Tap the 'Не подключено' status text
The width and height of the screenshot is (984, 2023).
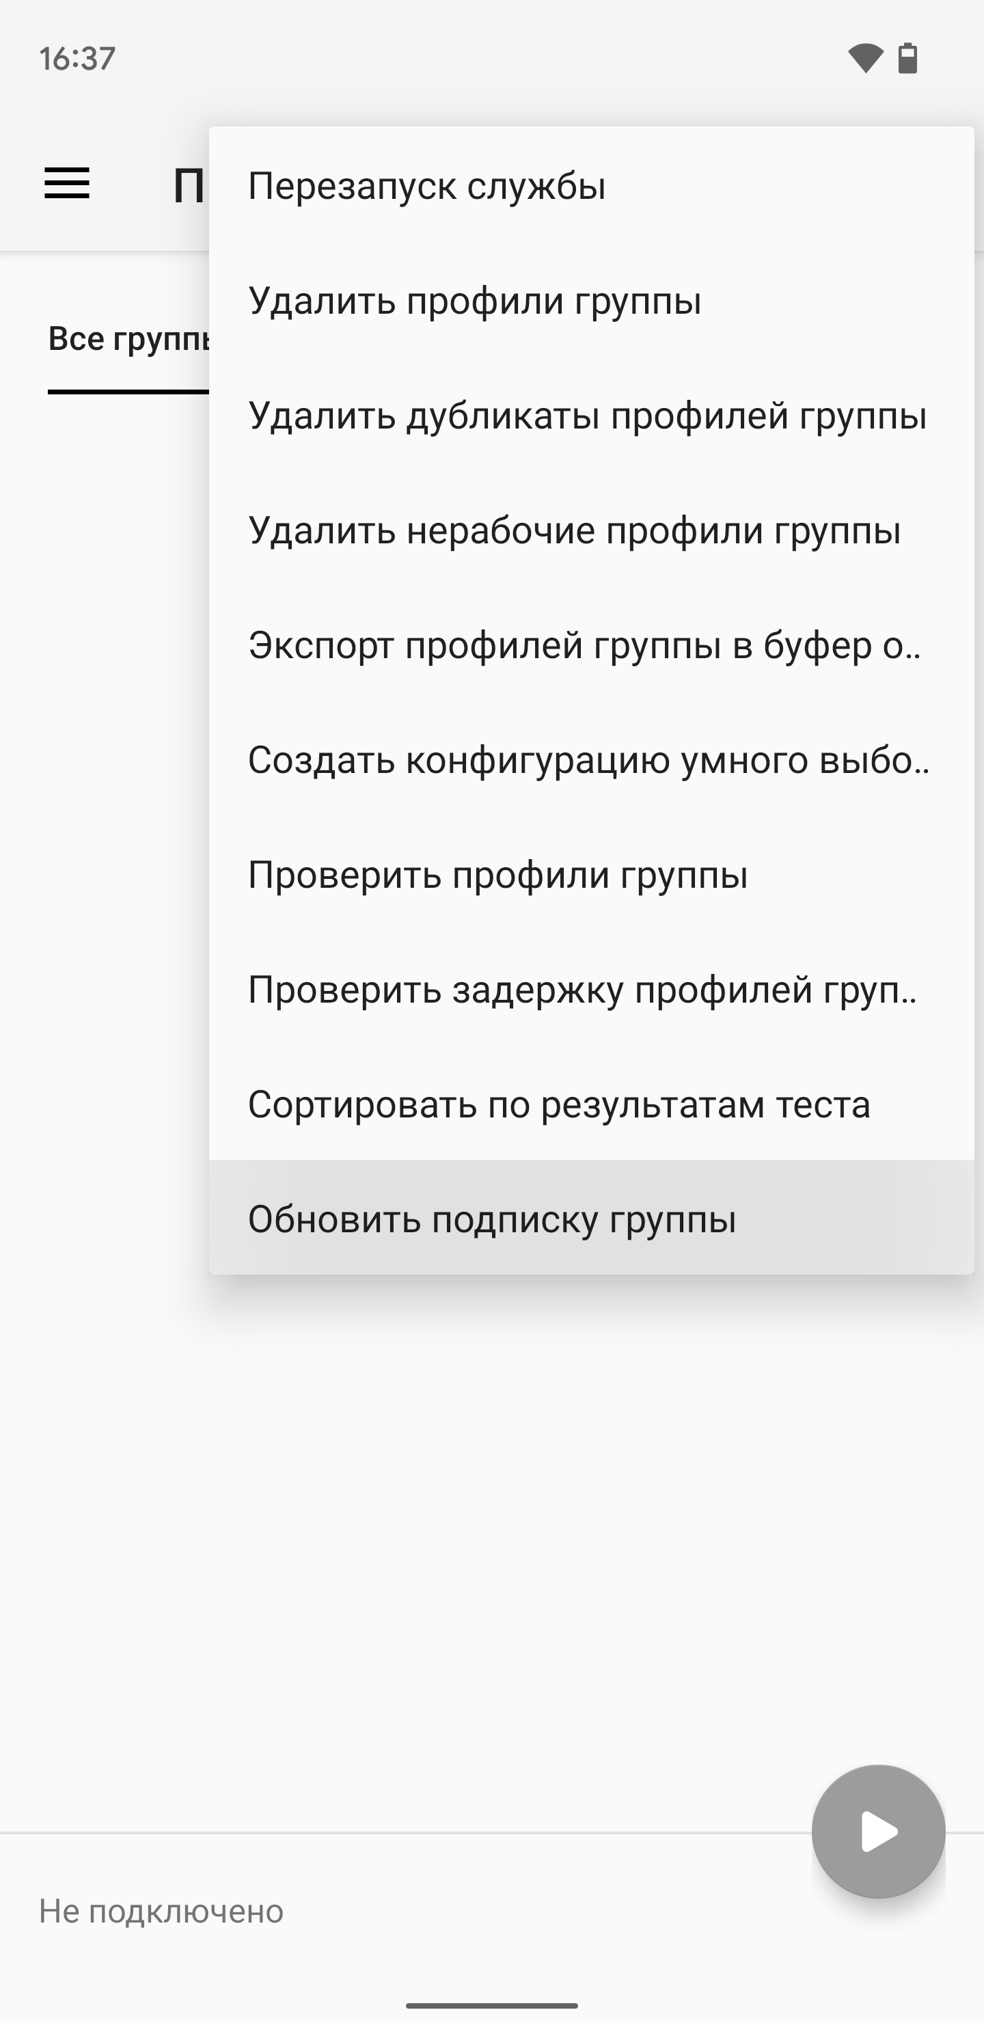(161, 1911)
